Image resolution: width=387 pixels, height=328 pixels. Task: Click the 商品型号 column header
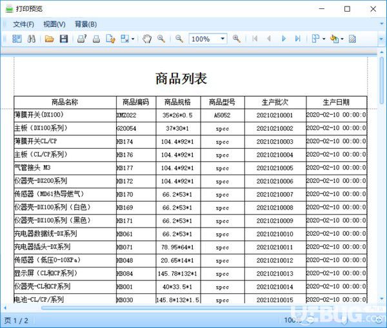223,102
